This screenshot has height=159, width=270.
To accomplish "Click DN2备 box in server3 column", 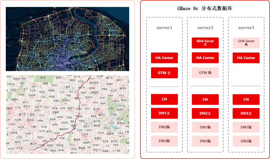I will click(x=246, y=141).
